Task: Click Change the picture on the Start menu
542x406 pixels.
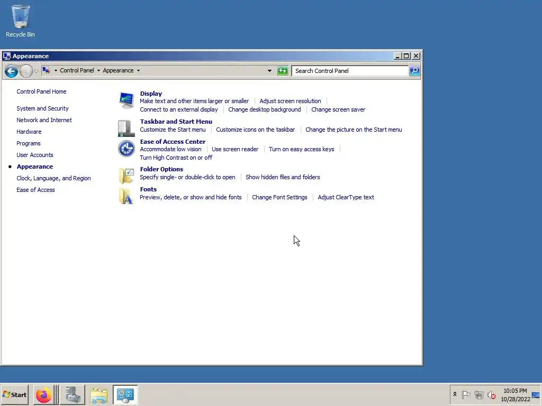Action: pos(354,130)
